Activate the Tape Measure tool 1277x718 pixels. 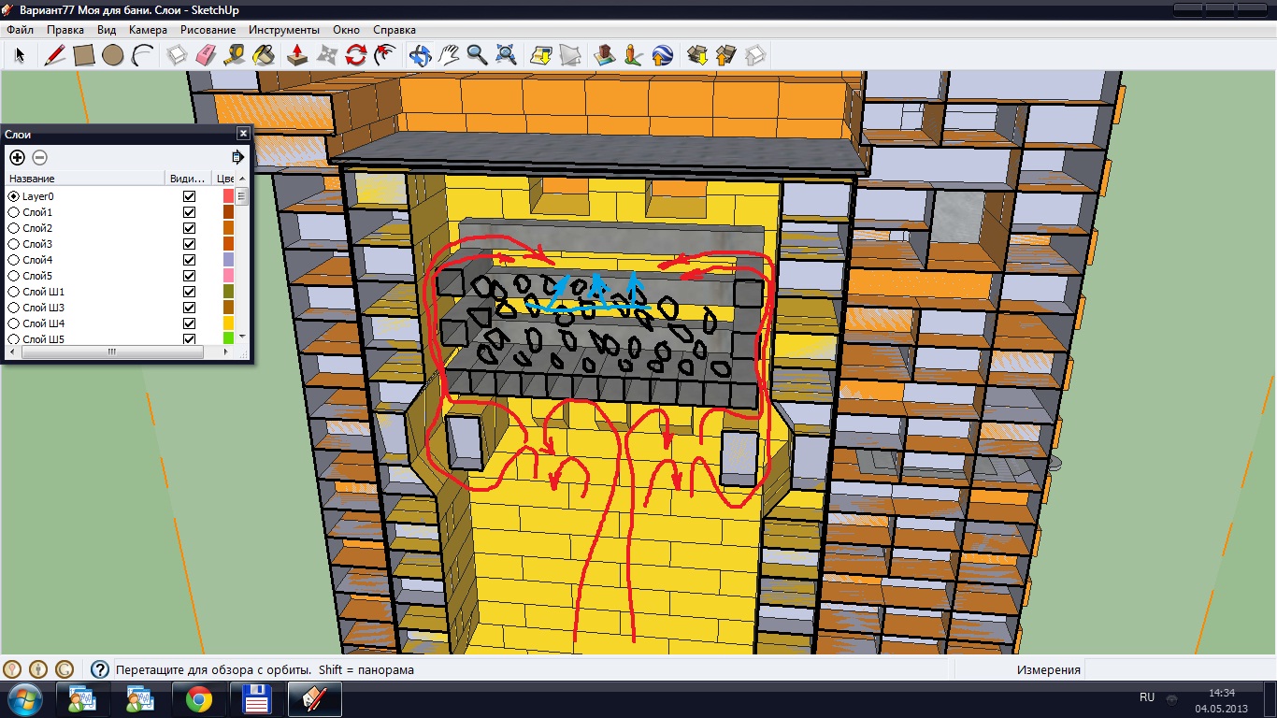click(235, 55)
